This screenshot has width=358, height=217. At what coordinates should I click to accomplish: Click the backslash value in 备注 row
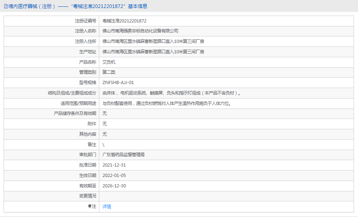(x=103, y=145)
